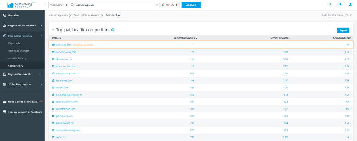
Task: Sort by Keywords totally column header
Action: click(342, 38)
